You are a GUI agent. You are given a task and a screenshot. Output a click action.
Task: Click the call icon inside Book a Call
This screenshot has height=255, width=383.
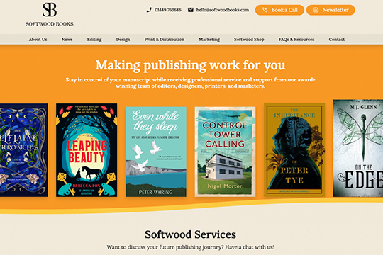(x=265, y=10)
